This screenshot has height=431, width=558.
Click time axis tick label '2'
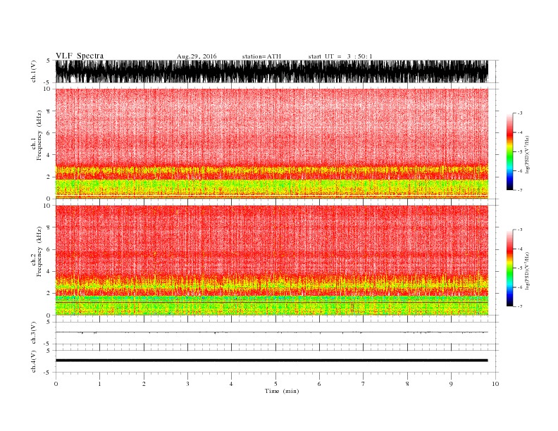click(x=144, y=384)
